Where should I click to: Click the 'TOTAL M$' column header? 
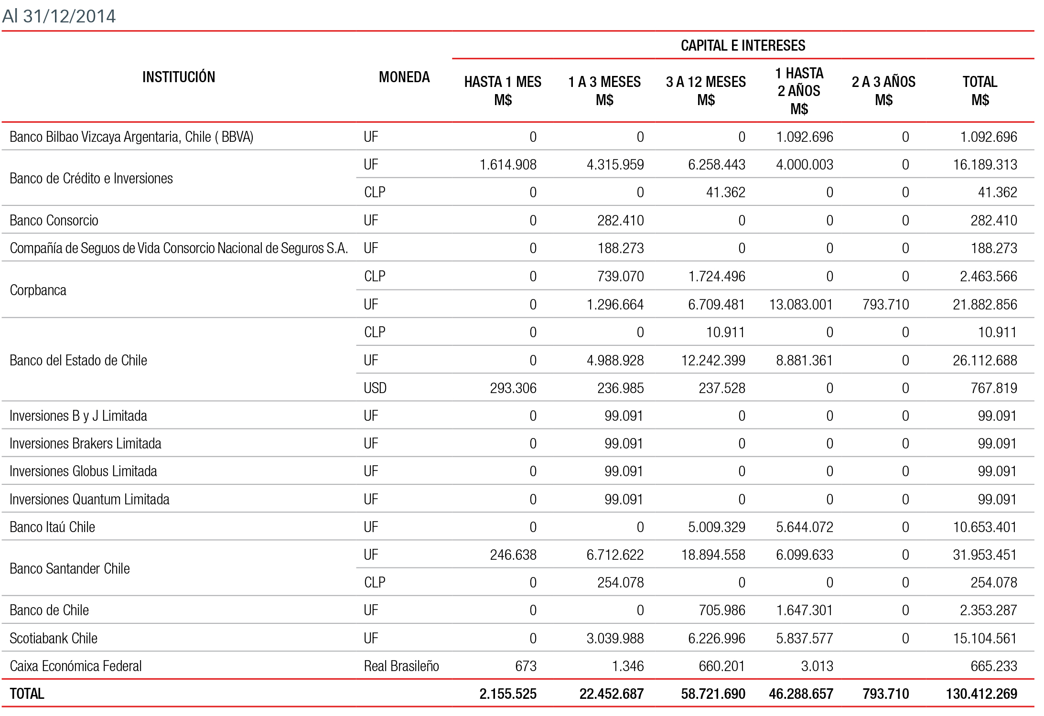[980, 91]
